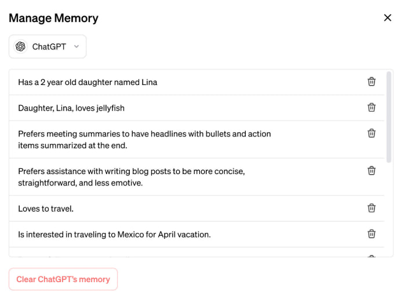This screenshot has width=404, height=303.
Task: Click the memory list scrollbar
Action: (x=389, y=117)
